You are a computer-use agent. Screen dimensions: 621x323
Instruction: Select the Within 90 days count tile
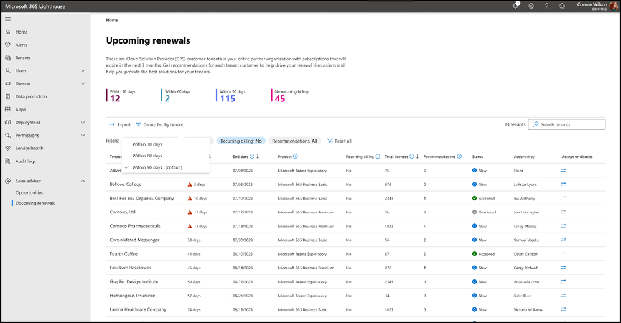pyautogui.click(x=231, y=95)
